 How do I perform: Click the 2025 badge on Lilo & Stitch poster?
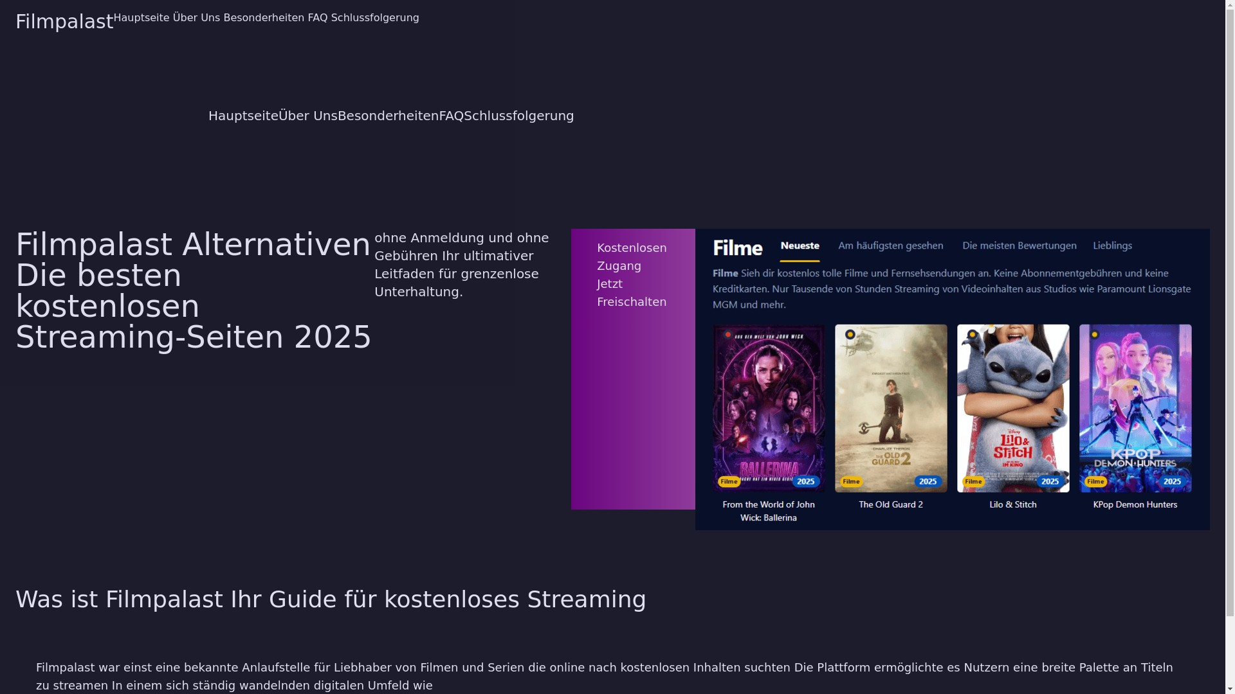(1050, 482)
